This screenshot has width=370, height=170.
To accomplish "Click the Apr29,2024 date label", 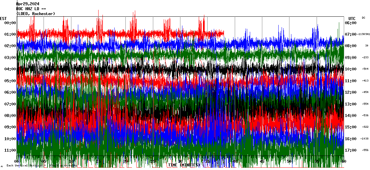I will pyautogui.click(x=28, y=4).
